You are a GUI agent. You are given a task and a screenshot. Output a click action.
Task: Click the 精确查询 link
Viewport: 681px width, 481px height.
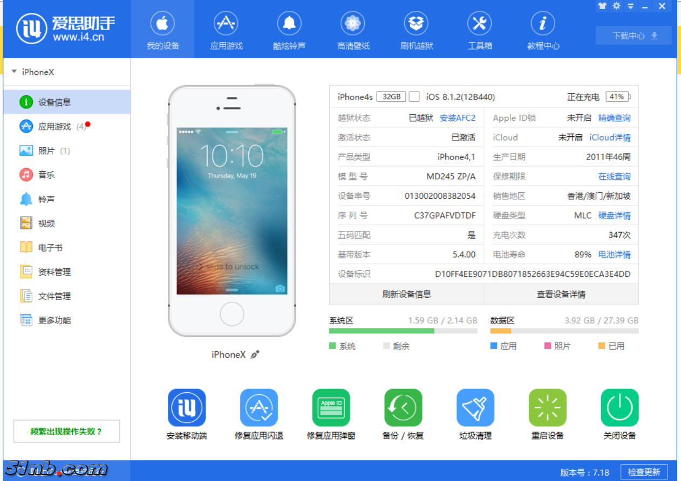point(614,118)
